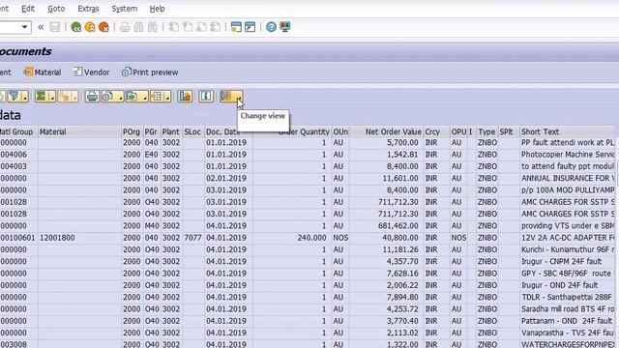
Task: Click the ALV Set Filter funnel icon
Action: (15, 97)
